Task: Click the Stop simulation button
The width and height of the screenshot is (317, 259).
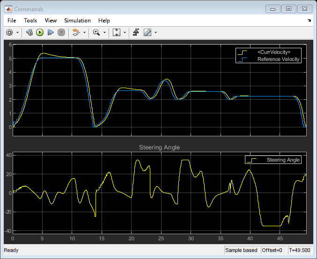Action: click(61, 32)
